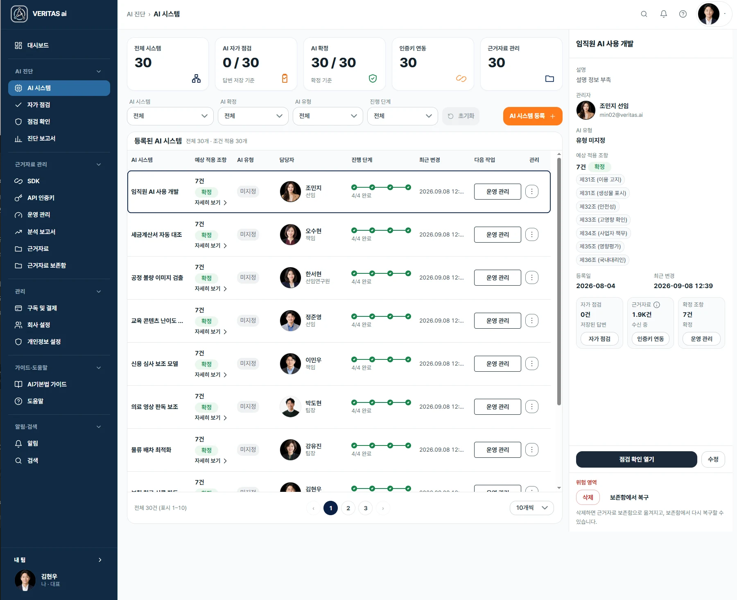This screenshot has width=737, height=600.
Task: Expand the 내 팀 chevron
Action: [100, 560]
